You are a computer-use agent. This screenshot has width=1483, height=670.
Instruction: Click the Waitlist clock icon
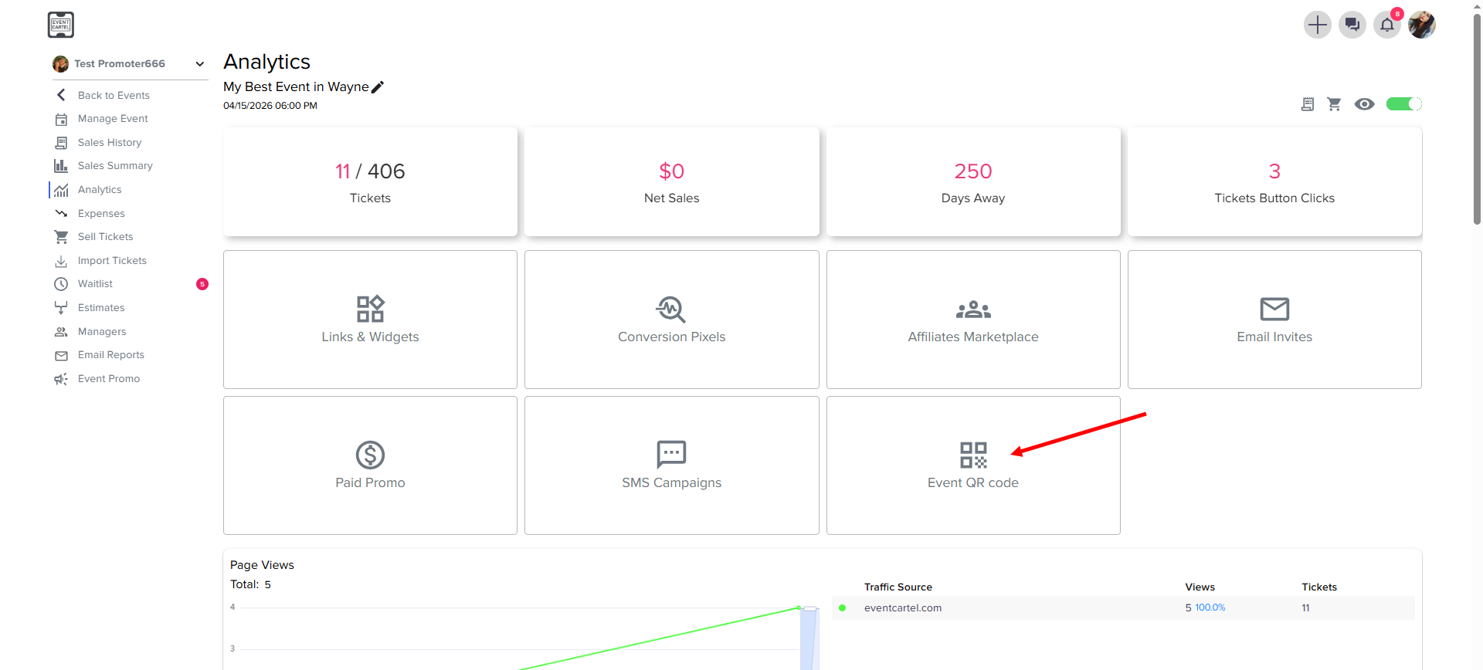[x=61, y=284]
